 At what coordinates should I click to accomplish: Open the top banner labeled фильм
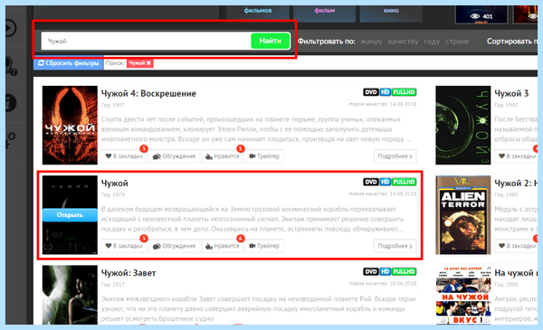(325, 13)
